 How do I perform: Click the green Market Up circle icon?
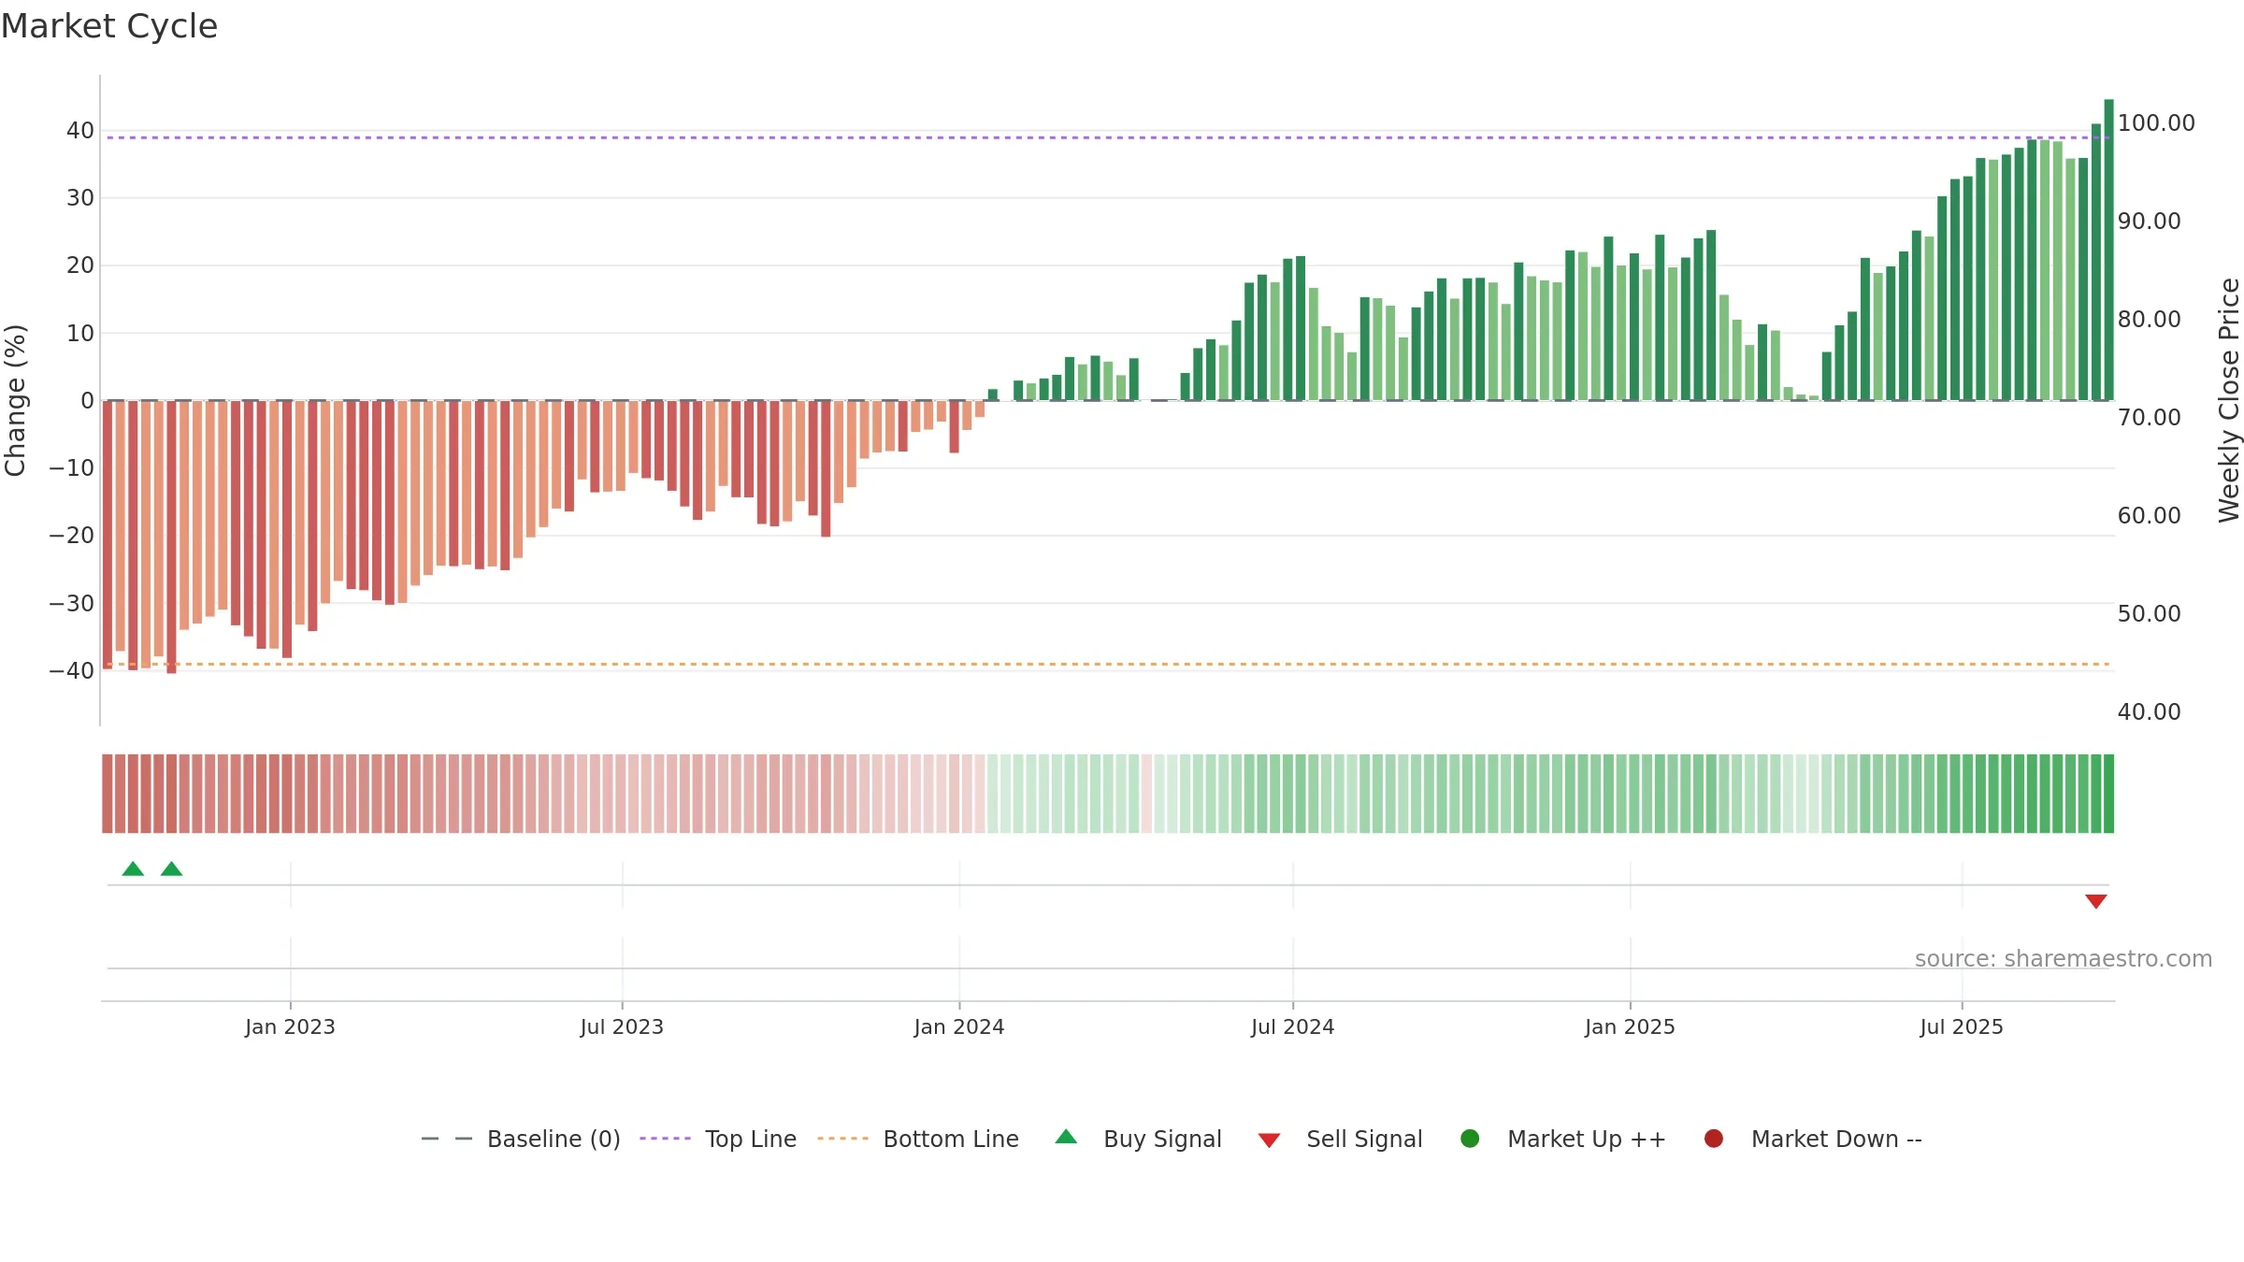click(x=1470, y=1139)
